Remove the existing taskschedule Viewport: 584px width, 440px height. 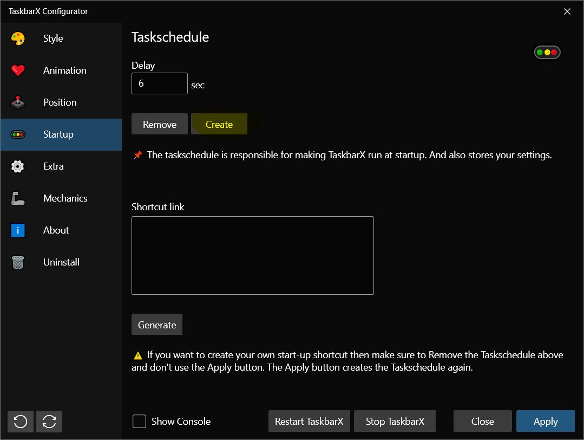160,124
